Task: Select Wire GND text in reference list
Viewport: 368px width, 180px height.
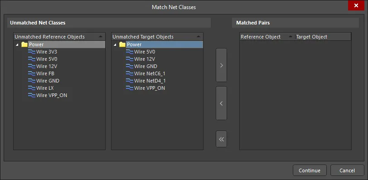Action: (48, 81)
